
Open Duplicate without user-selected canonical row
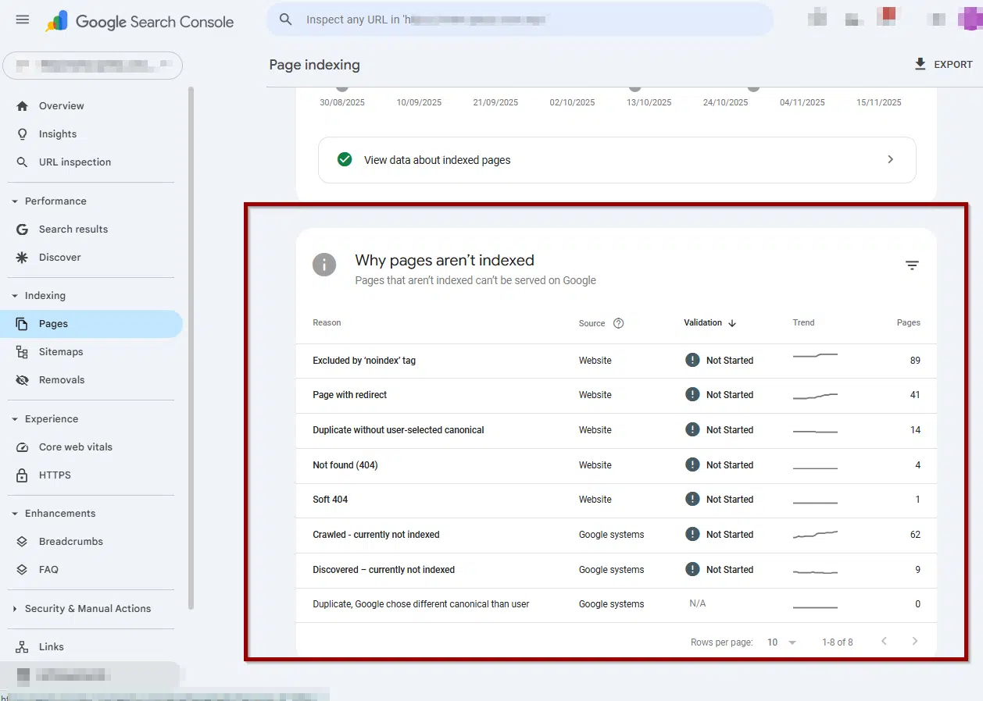click(x=616, y=430)
